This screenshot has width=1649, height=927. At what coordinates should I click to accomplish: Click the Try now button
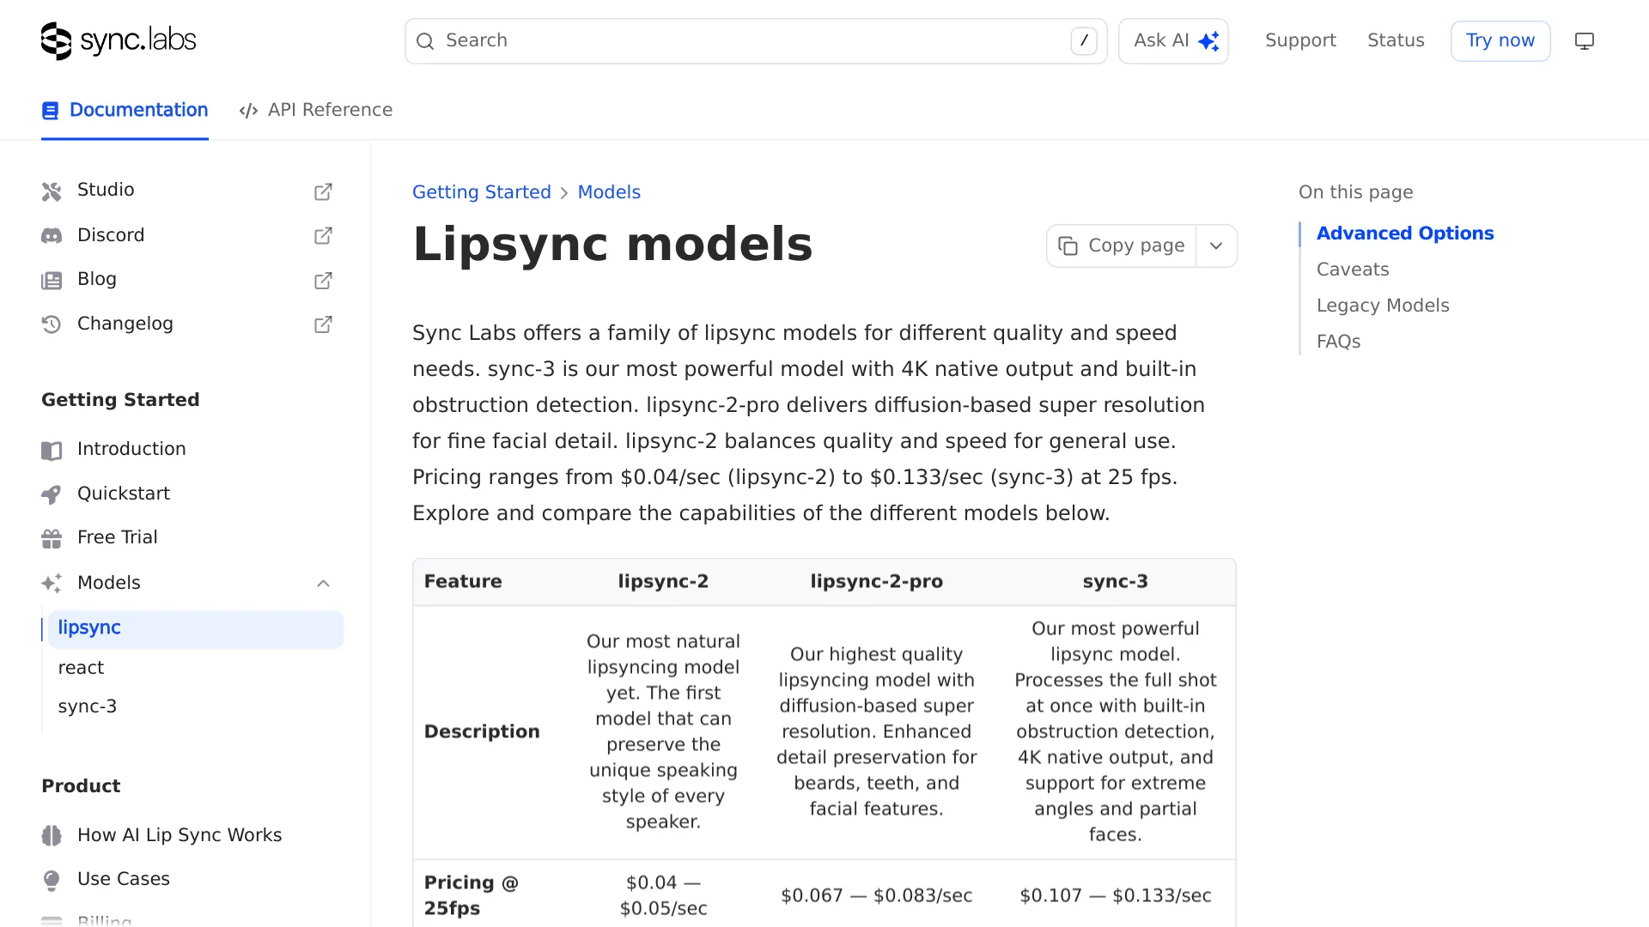click(x=1500, y=41)
